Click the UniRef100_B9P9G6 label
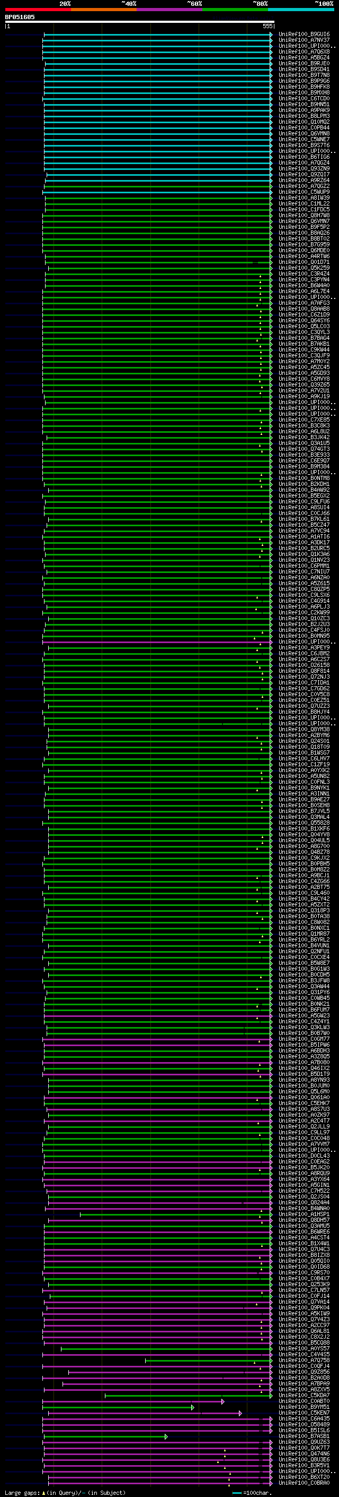 coord(304,81)
